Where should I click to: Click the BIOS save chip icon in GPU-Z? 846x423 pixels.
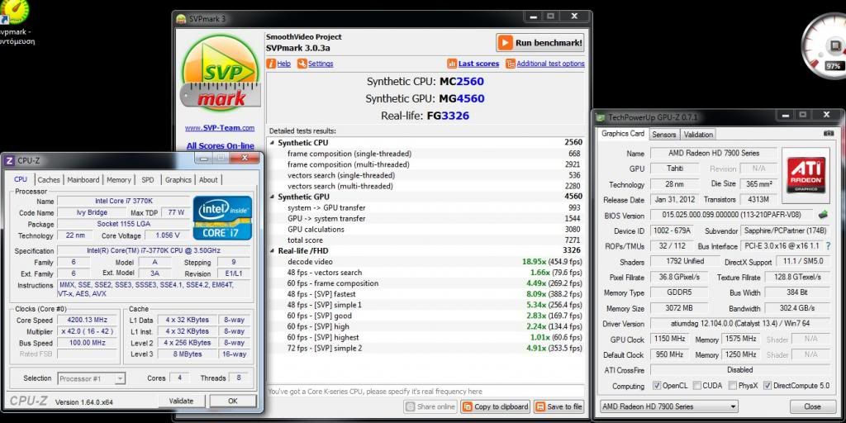(x=824, y=215)
